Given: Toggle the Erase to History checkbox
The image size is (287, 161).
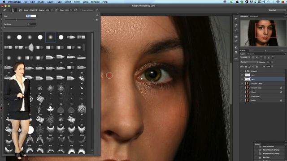Looking at the screenshot, I should (x=80, y=10).
